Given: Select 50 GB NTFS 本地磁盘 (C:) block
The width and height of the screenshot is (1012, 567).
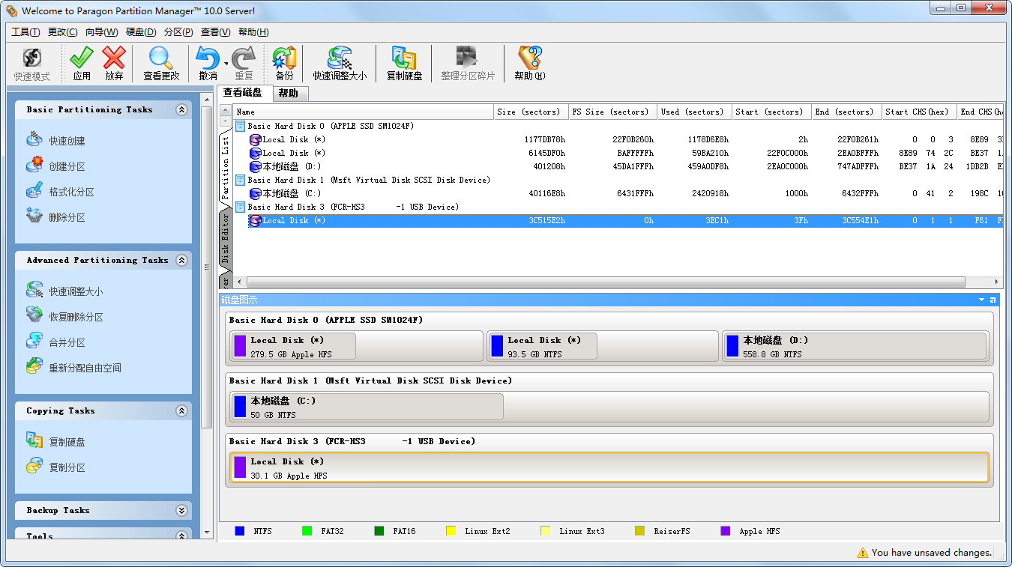Looking at the screenshot, I should 367,407.
